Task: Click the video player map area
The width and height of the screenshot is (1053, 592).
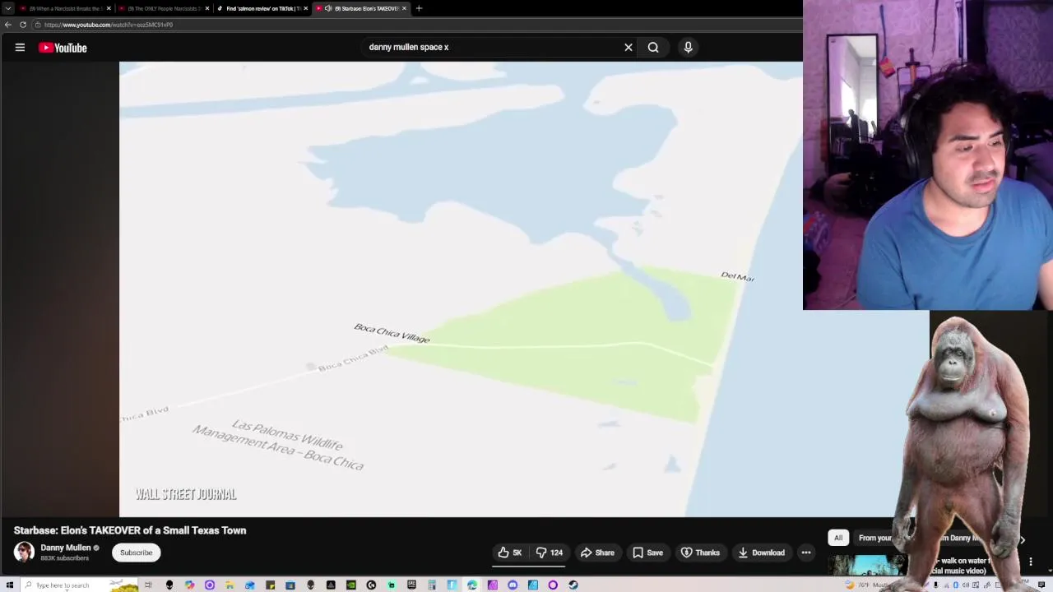Action: (461, 289)
